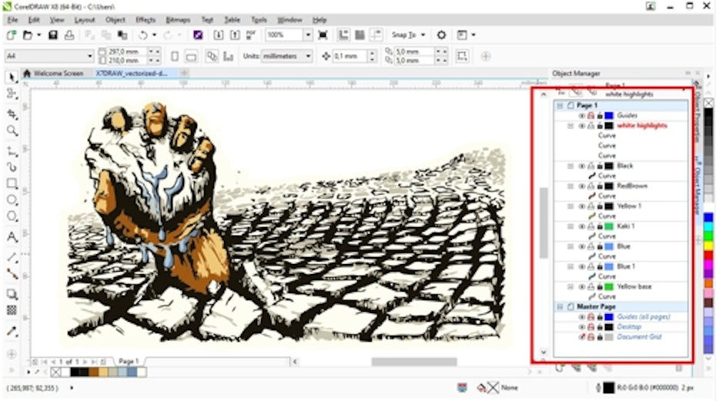The height and width of the screenshot is (401, 716).
Task: Select the Pick tool
Action: coord(12,77)
